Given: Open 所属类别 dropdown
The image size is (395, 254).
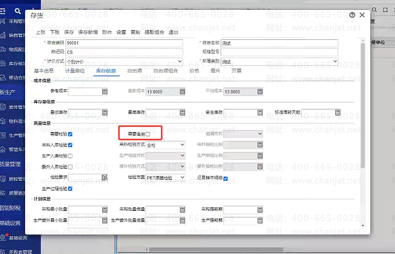Looking at the screenshot, I should click(x=279, y=61).
